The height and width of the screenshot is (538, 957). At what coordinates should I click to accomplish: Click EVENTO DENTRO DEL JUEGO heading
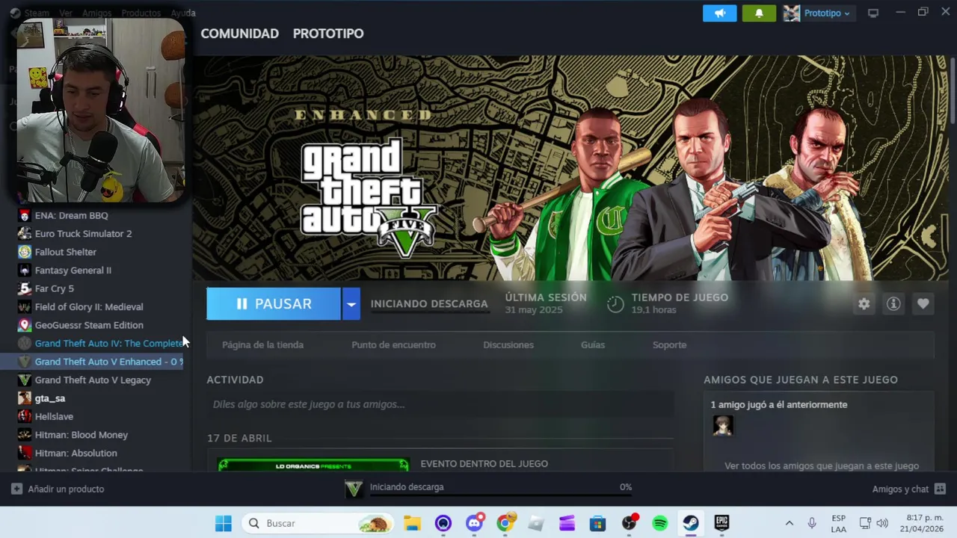(x=484, y=463)
